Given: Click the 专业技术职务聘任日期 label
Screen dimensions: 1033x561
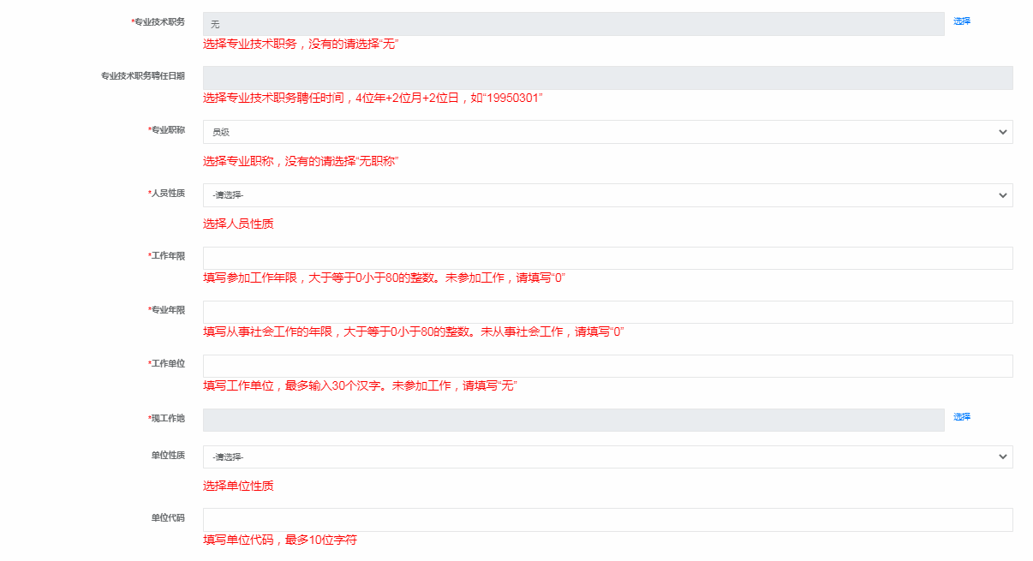Looking at the screenshot, I should tap(142, 76).
